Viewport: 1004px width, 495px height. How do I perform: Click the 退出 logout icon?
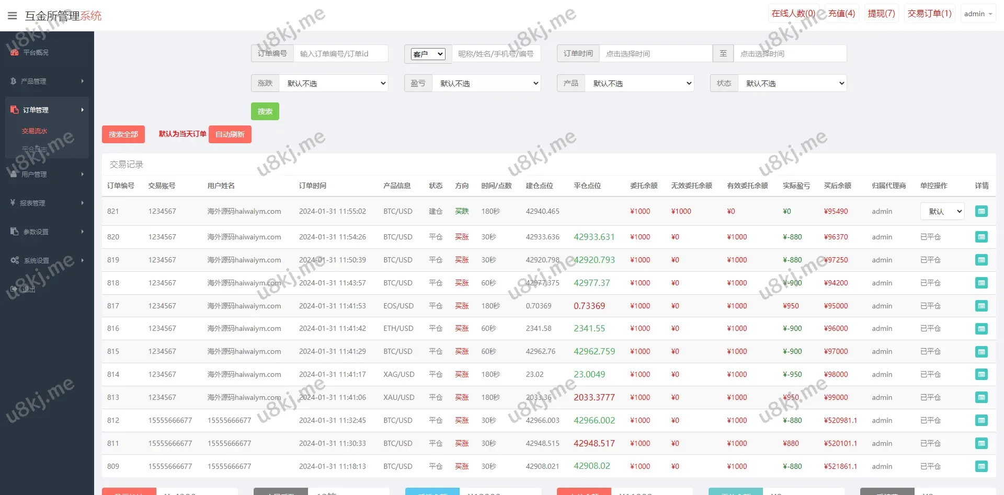(14, 289)
